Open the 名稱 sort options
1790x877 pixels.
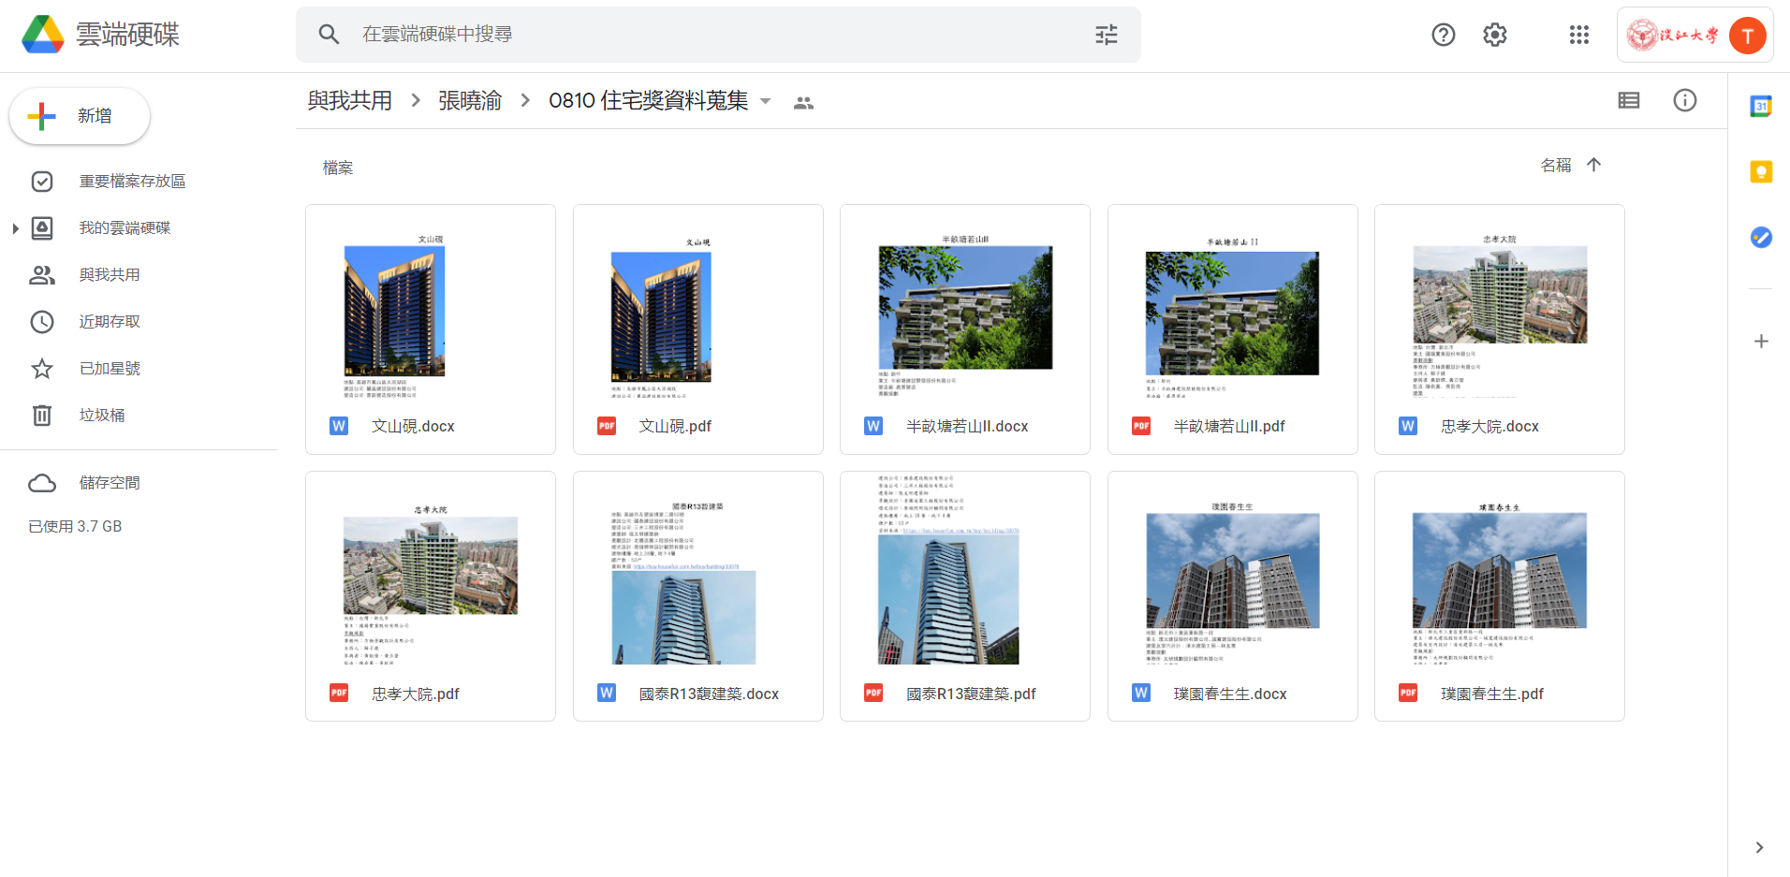(1555, 166)
